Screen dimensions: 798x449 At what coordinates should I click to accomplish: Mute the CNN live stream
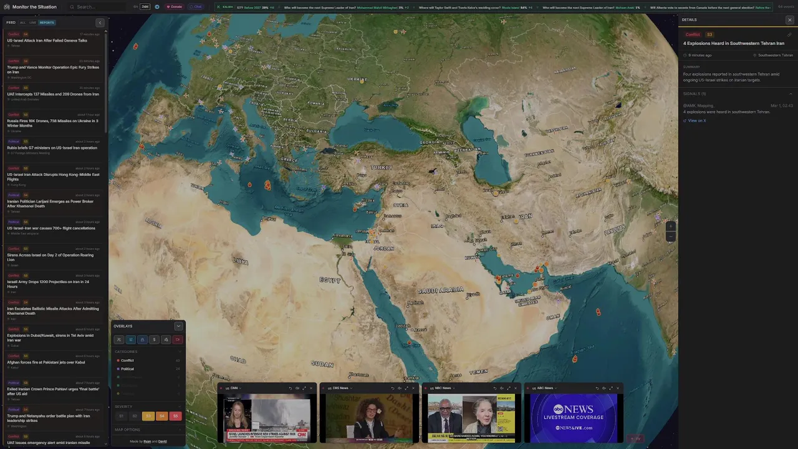click(297, 388)
